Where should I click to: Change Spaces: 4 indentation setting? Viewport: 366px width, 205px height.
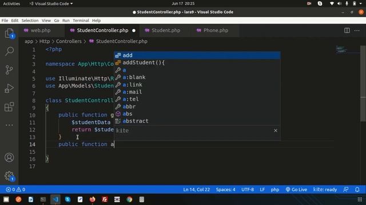click(225, 190)
